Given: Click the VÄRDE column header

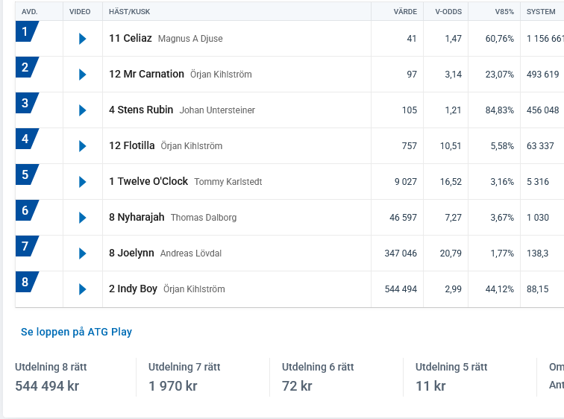Looking at the screenshot, I should (405, 12).
